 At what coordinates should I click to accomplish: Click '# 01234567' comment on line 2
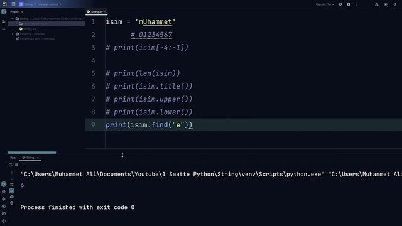[x=151, y=35]
